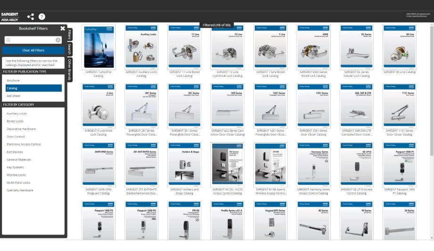Click the SARGENT TurboShip Catalog title text

[98, 74]
